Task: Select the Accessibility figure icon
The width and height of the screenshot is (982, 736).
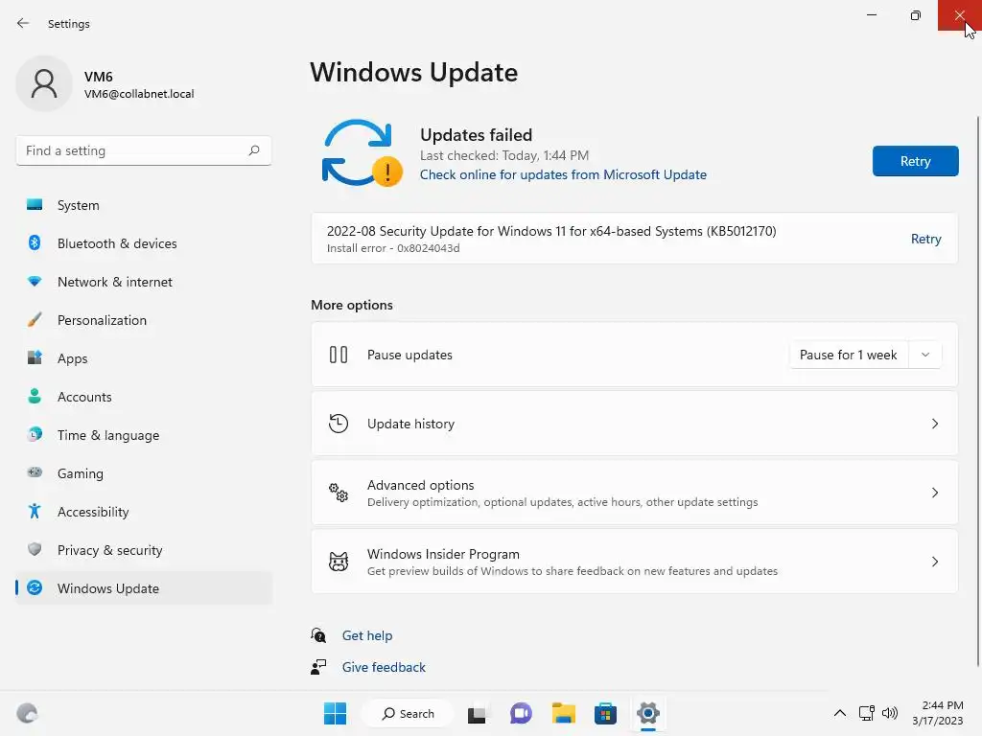Action: tap(35, 512)
